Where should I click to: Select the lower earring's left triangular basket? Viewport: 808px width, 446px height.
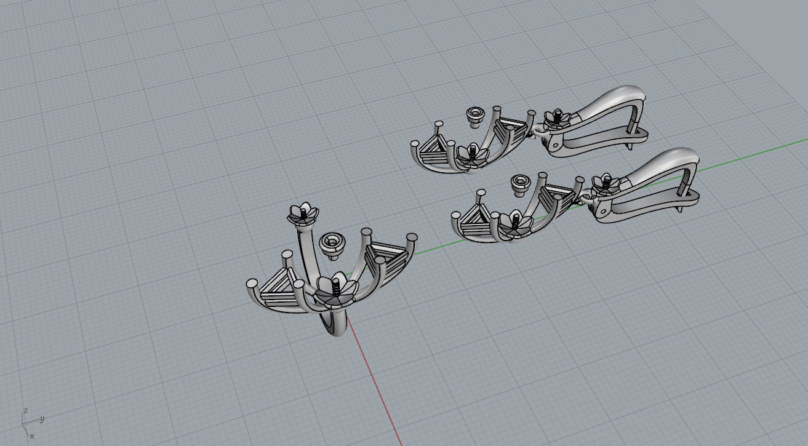pyautogui.click(x=477, y=221)
